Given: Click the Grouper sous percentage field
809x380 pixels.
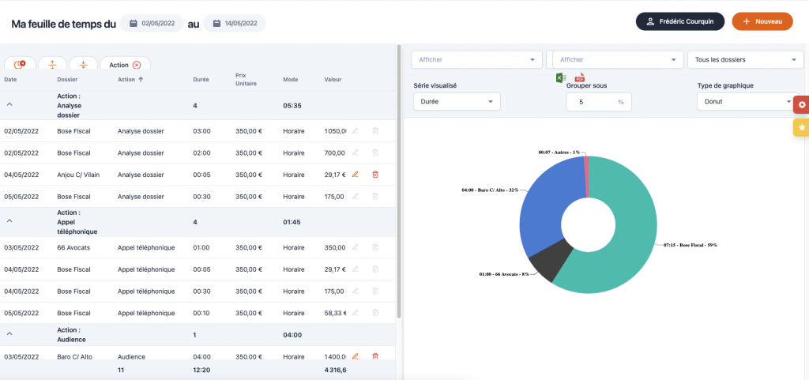Looking at the screenshot, I should pos(592,102).
